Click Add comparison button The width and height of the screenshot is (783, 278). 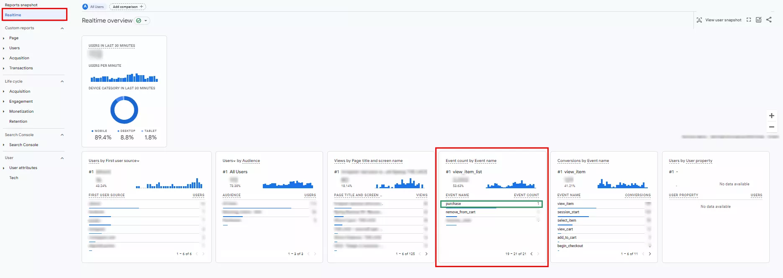click(x=128, y=7)
